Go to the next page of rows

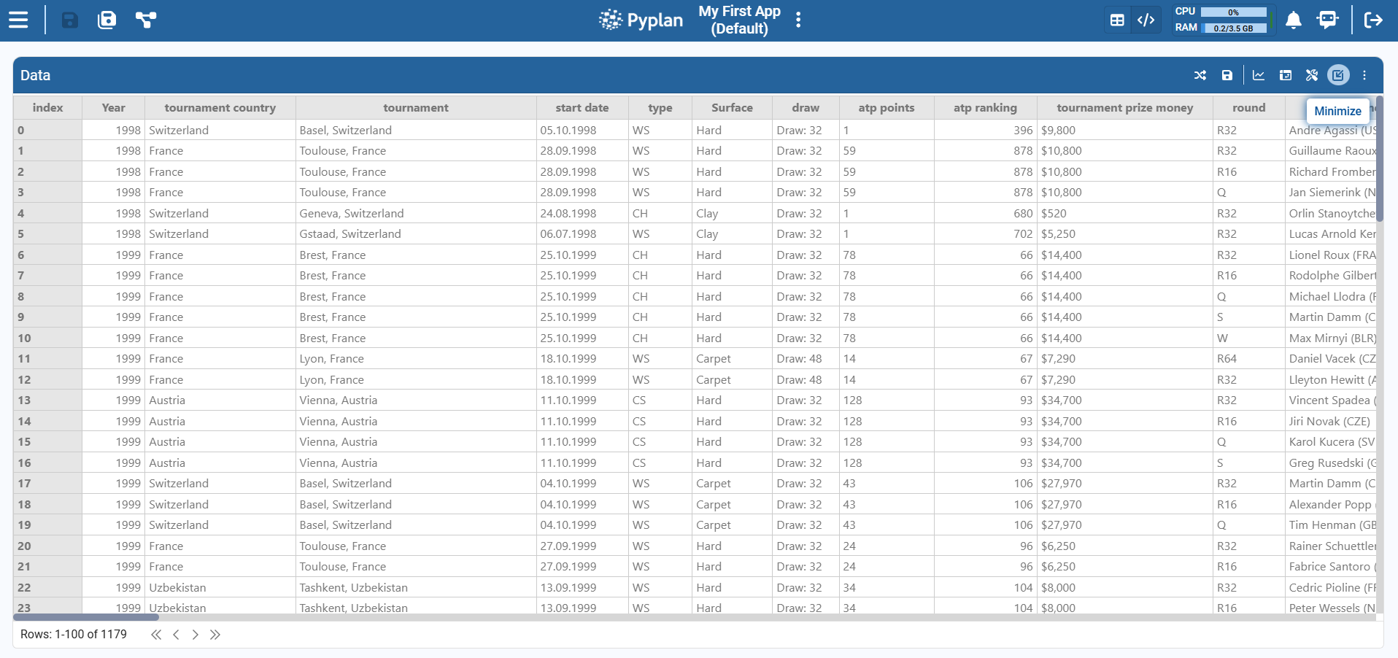pyautogui.click(x=196, y=635)
